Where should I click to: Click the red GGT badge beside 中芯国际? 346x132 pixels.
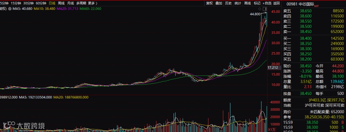click(x=317, y=5)
